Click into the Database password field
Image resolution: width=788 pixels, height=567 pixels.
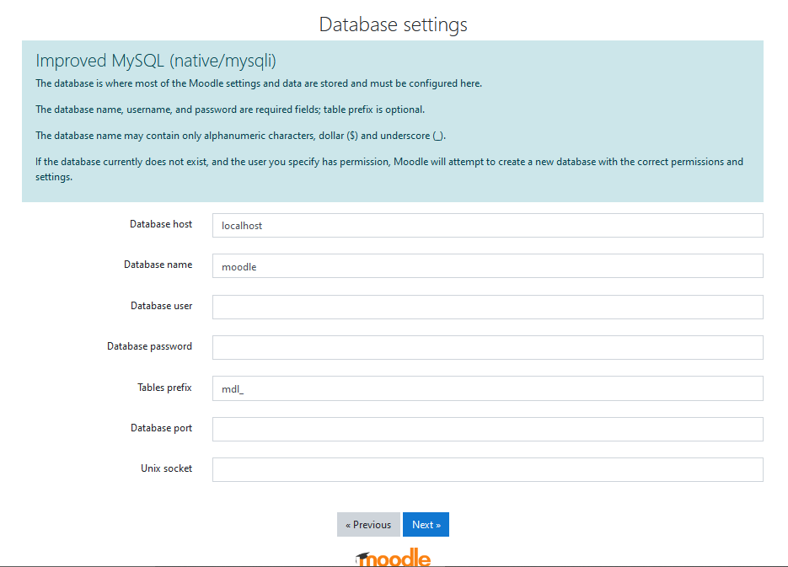pos(487,348)
